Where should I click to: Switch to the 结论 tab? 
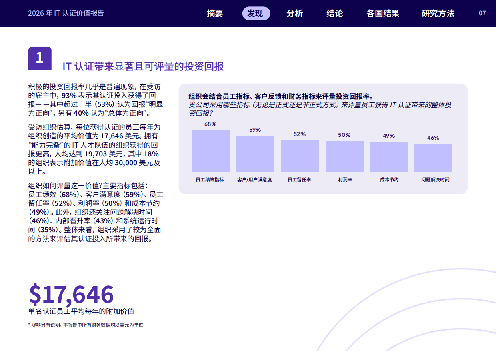pyautogui.click(x=335, y=13)
